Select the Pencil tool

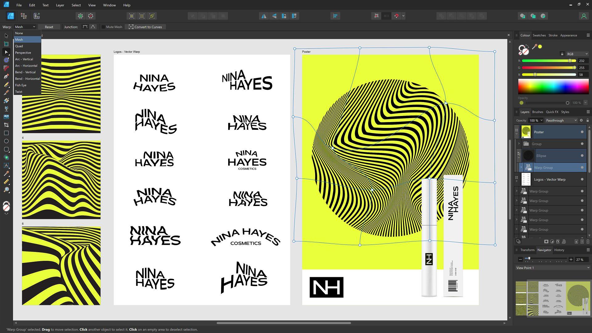[6, 84]
